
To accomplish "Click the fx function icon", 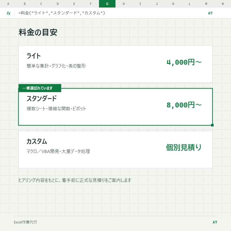I will [x=9, y=13].
